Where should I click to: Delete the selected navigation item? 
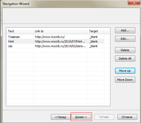(x=125, y=50)
